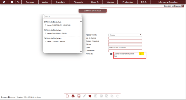Screen dimensions: 186x100
Task: Toggle the Activa checkbox
Action: (111, 54)
